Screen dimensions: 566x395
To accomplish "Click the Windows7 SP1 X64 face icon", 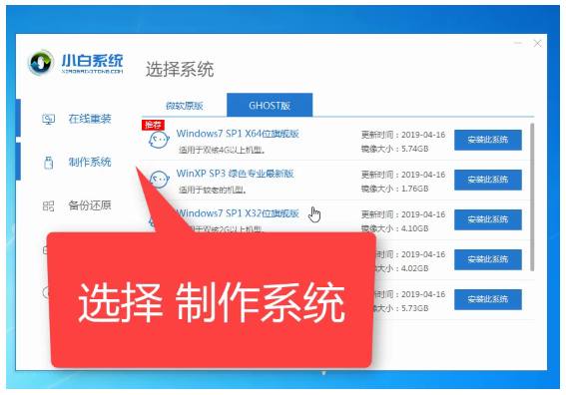I will tap(159, 140).
